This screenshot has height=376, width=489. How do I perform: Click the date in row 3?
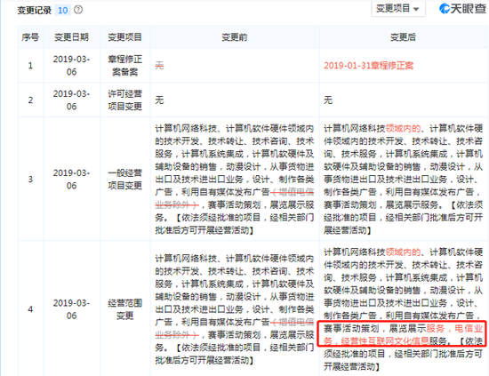click(71, 180)
